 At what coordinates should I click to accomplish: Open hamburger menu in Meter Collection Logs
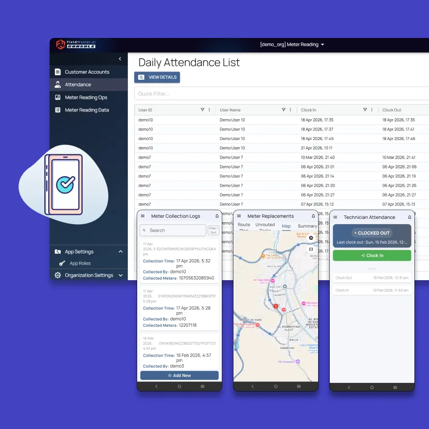coord(143,216)
